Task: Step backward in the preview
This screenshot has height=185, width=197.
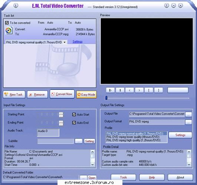Action: click(129, 90)
